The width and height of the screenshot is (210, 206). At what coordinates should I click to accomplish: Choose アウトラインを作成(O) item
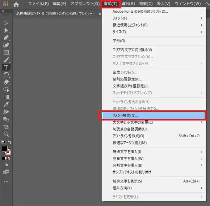click(154, 136)
